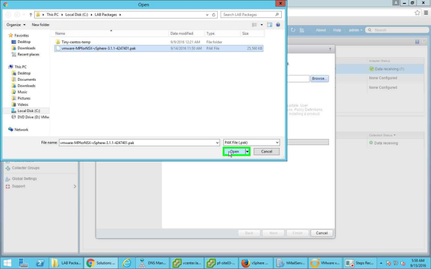The width and height of the screenshot is (431, 269).
Task: Switch to DNS Manager taskbar item
Action: pos(152,263)
